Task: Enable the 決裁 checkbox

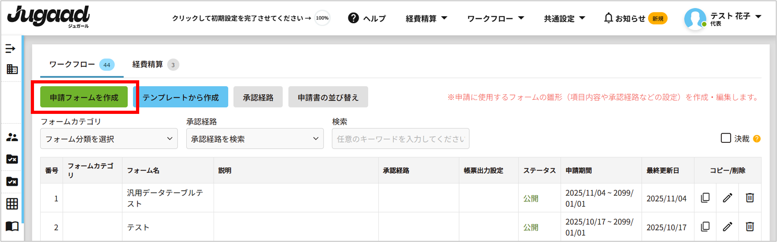Action: (726, 138)
